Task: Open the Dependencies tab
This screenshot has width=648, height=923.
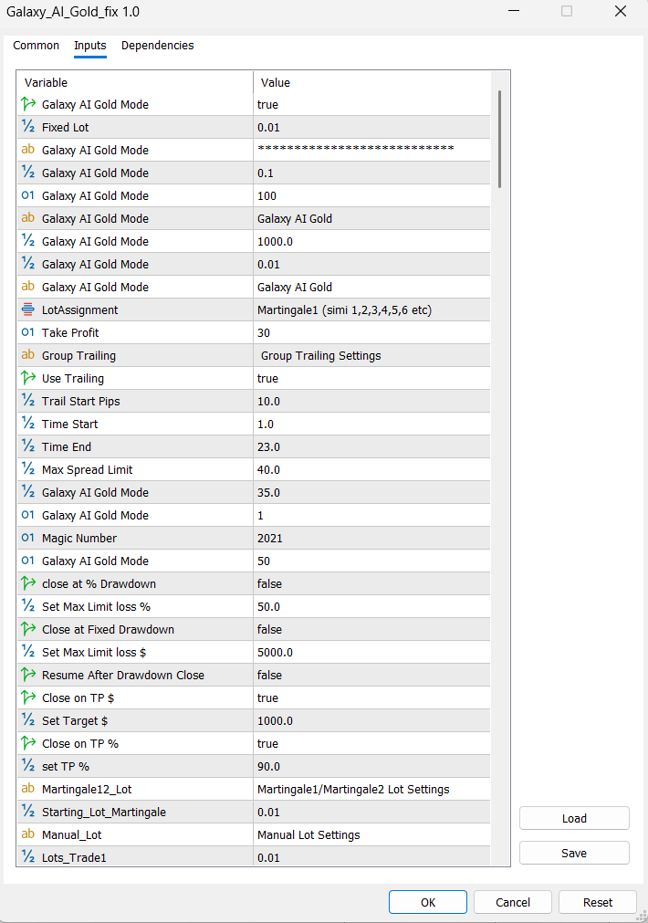Action: point(157,46)
